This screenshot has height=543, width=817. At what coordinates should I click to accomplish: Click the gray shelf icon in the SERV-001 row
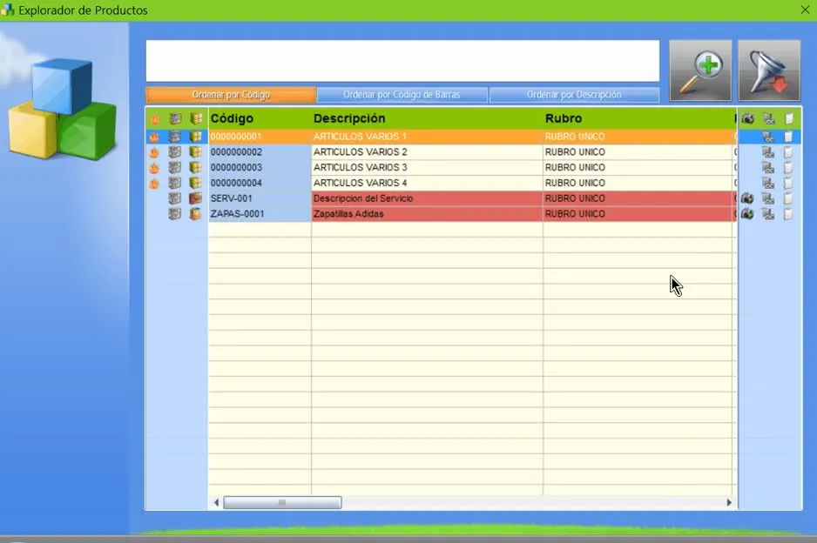tap(174, 198)
